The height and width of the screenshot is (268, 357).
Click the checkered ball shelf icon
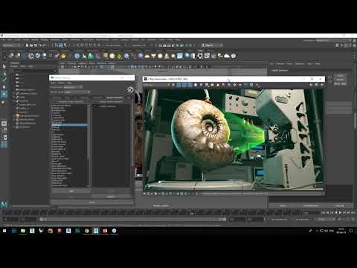(x=200, y=56)
